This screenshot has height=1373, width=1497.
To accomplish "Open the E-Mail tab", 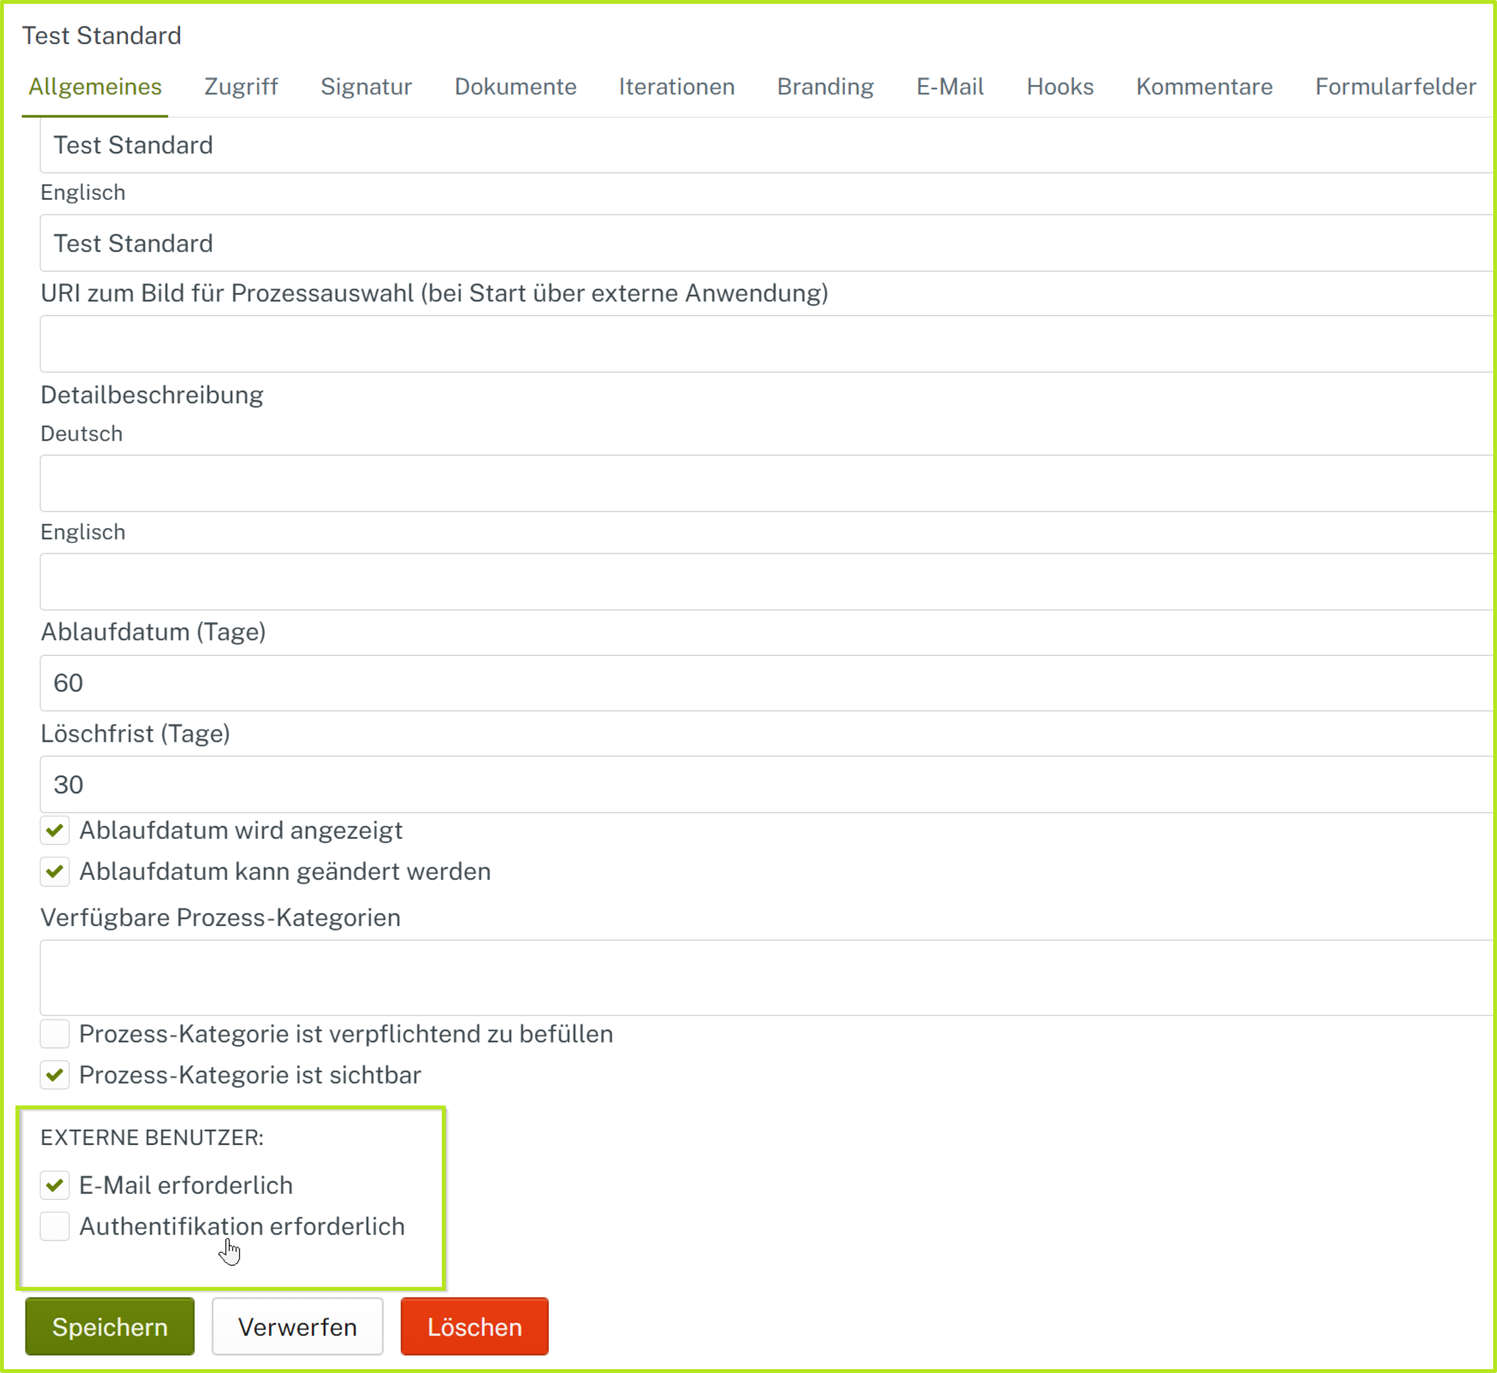I will (x=949, y=87).
